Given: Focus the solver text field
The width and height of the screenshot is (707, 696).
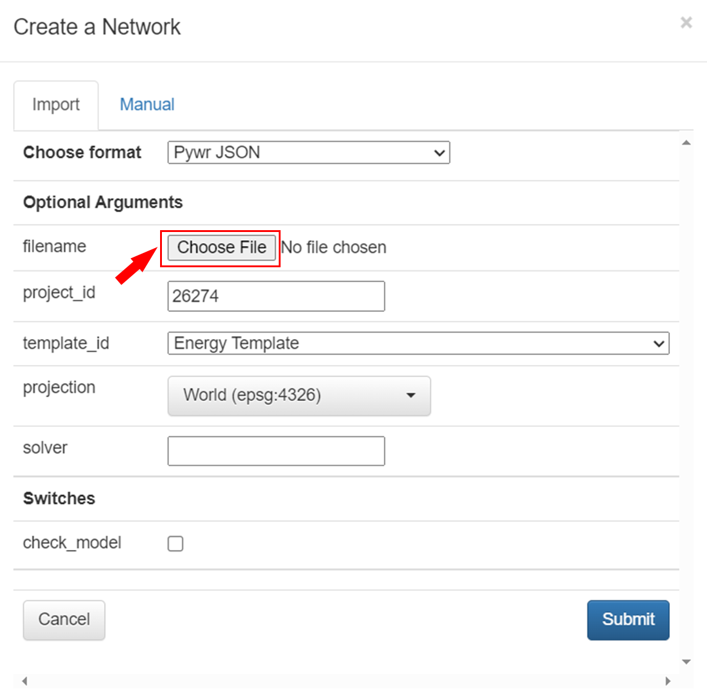Looking at the screenshot, I should (276, 451).
